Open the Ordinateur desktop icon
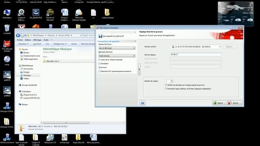260x146 pixels. tap(7, 13)
